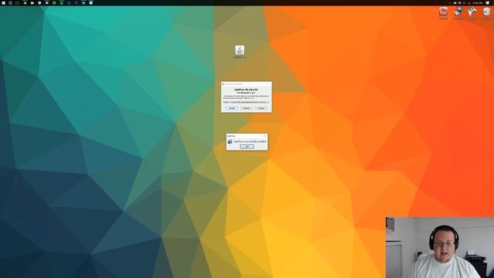Select the OptiFine jar file on desktop
494x278 pixels.
point(240,52)
